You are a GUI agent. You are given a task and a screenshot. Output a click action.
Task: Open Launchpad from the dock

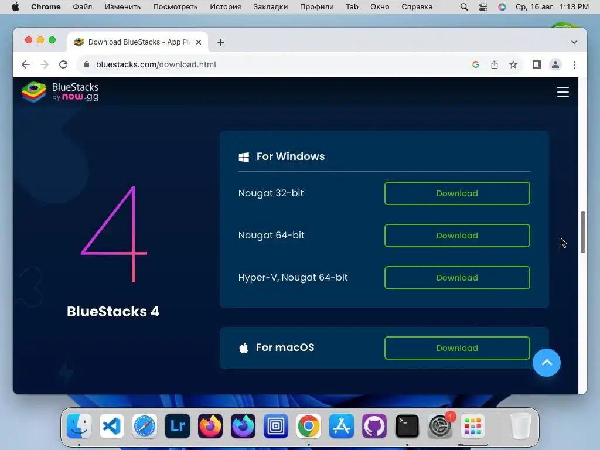coord(473,426)
